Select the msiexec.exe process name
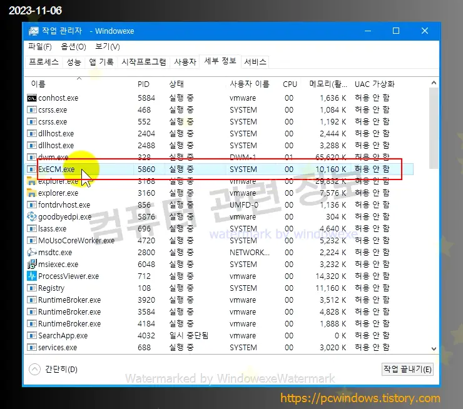Screen dimensions: 463x409 (x=58, y=264)
